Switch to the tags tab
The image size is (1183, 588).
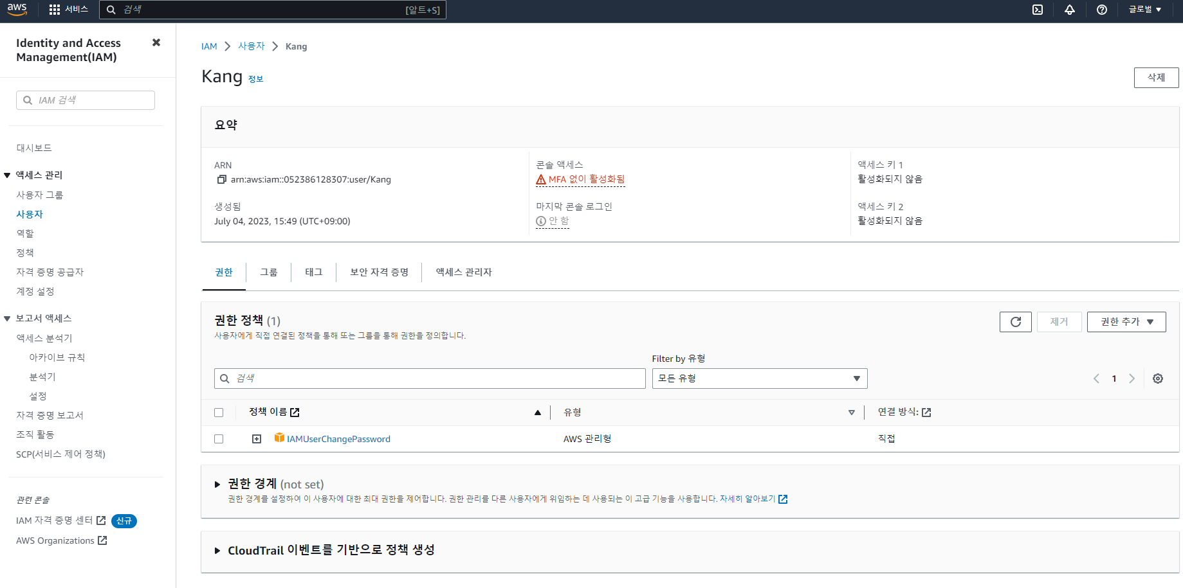[314, 272]
